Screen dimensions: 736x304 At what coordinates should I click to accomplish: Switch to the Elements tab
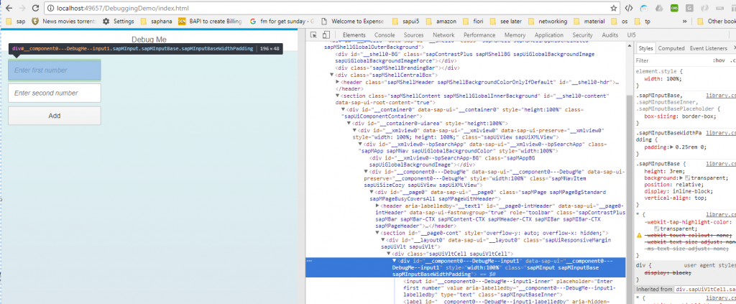coord(354,35)
